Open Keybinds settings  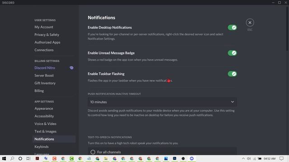coord(42,147)
